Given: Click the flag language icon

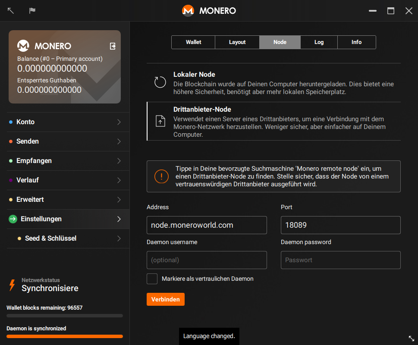Looking at the screenshot, I should 32,11.
